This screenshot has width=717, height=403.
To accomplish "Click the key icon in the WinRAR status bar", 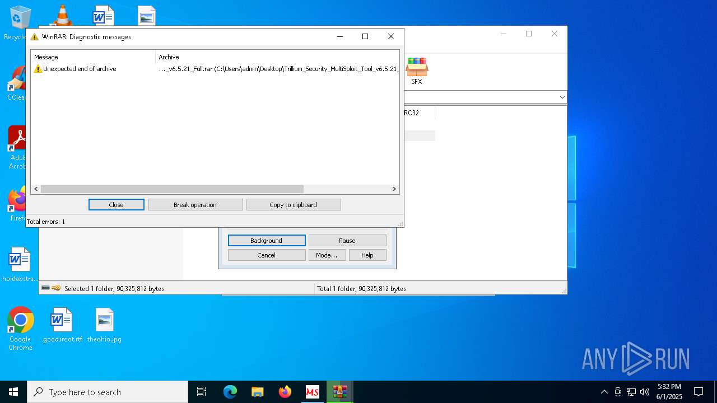I will point(56,288).
